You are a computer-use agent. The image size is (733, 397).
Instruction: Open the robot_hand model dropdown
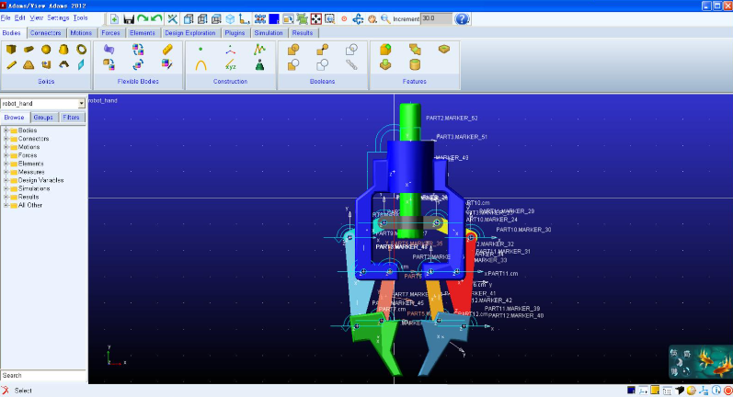click(81, 104)
